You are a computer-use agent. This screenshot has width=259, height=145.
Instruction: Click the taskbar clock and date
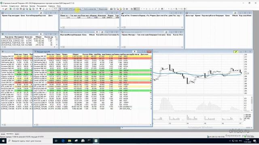247,141
